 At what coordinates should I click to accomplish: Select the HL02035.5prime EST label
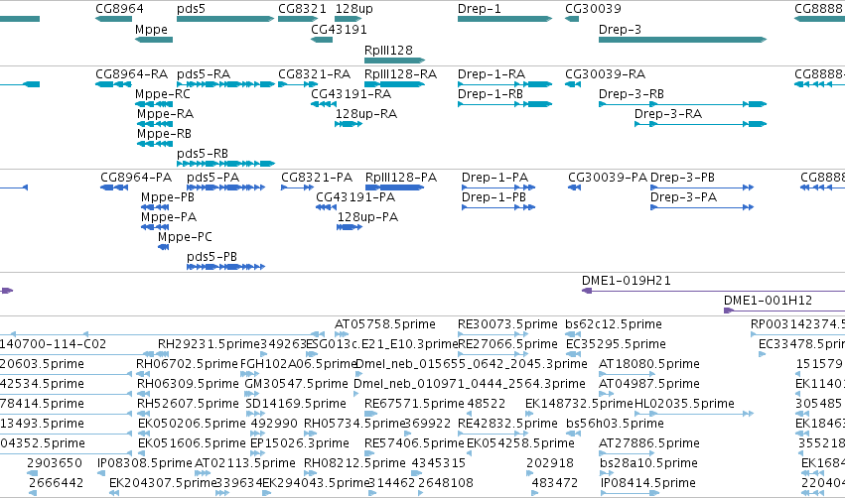684,404
